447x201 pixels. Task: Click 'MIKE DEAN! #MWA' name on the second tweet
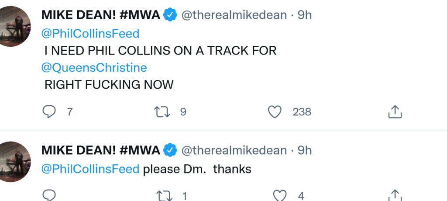tap(101, 151)
